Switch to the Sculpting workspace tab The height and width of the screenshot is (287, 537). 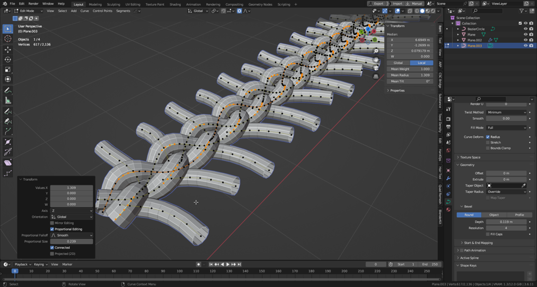point(113,4)
